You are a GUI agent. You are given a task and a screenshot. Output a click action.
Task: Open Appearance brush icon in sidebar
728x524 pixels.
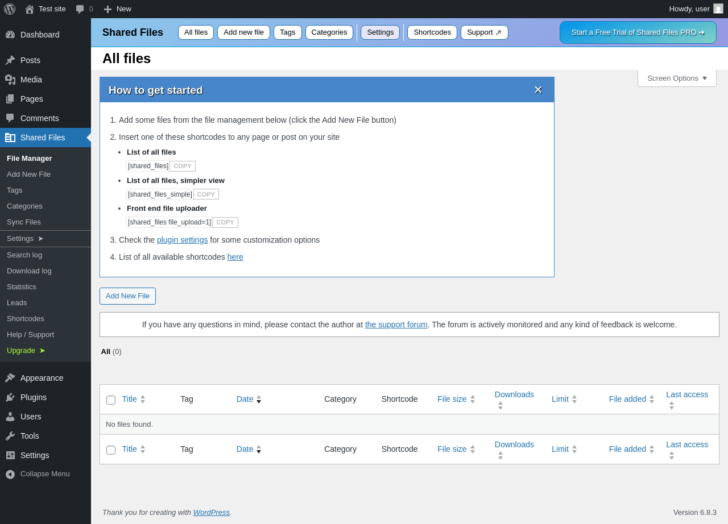10,378
